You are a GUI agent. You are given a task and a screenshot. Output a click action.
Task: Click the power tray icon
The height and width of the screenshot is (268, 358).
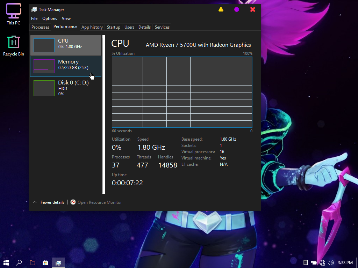[x=314, y=263]
